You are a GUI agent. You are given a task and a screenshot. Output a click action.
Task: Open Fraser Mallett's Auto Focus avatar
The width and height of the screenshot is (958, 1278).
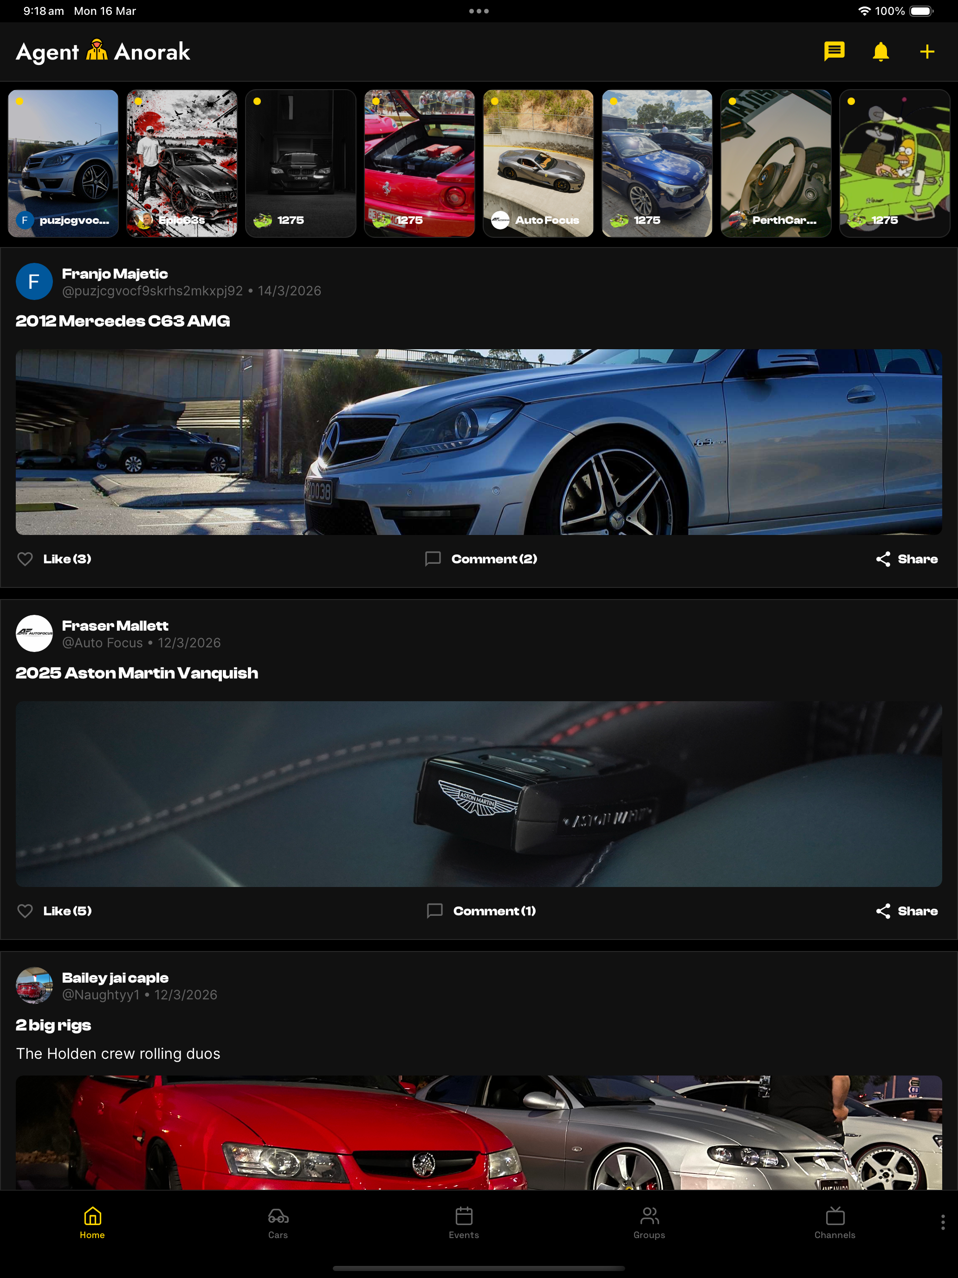point(34,633)
